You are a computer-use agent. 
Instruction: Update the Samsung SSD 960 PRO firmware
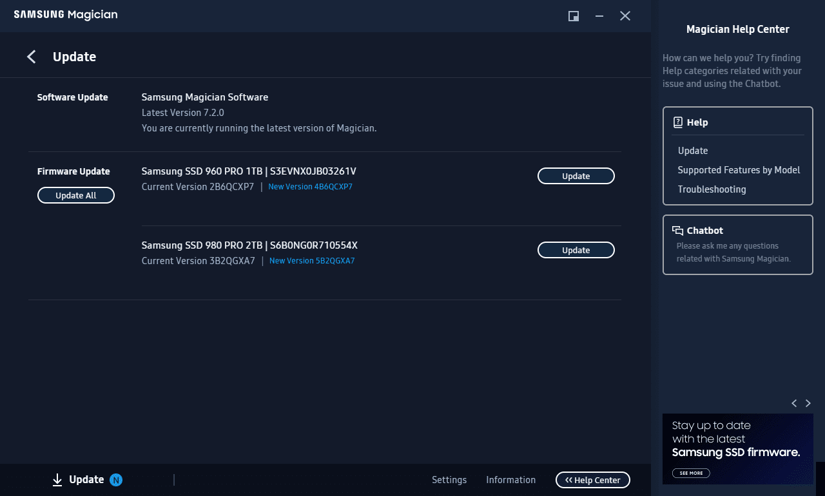coord(576,175)
